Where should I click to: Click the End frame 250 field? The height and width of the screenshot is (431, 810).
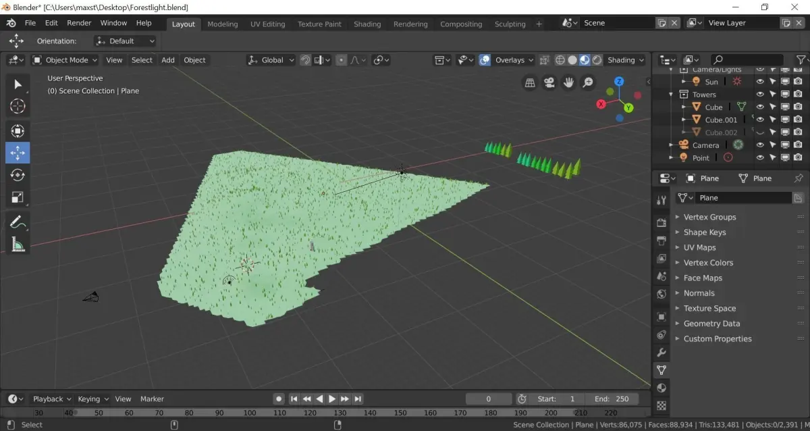pyautogui.click(x=612, y=399)
